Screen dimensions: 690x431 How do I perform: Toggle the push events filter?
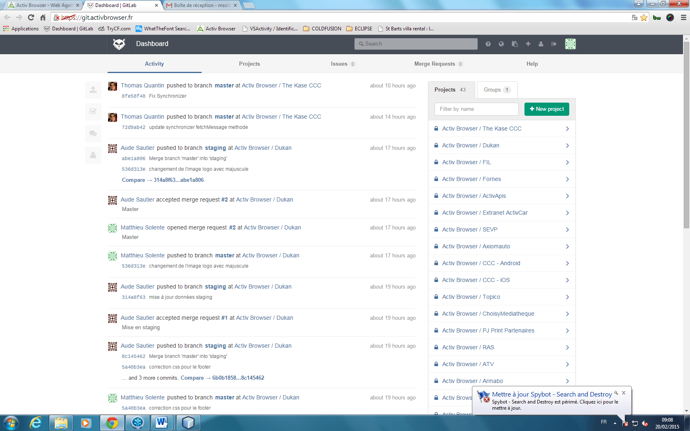coord(93,89)
